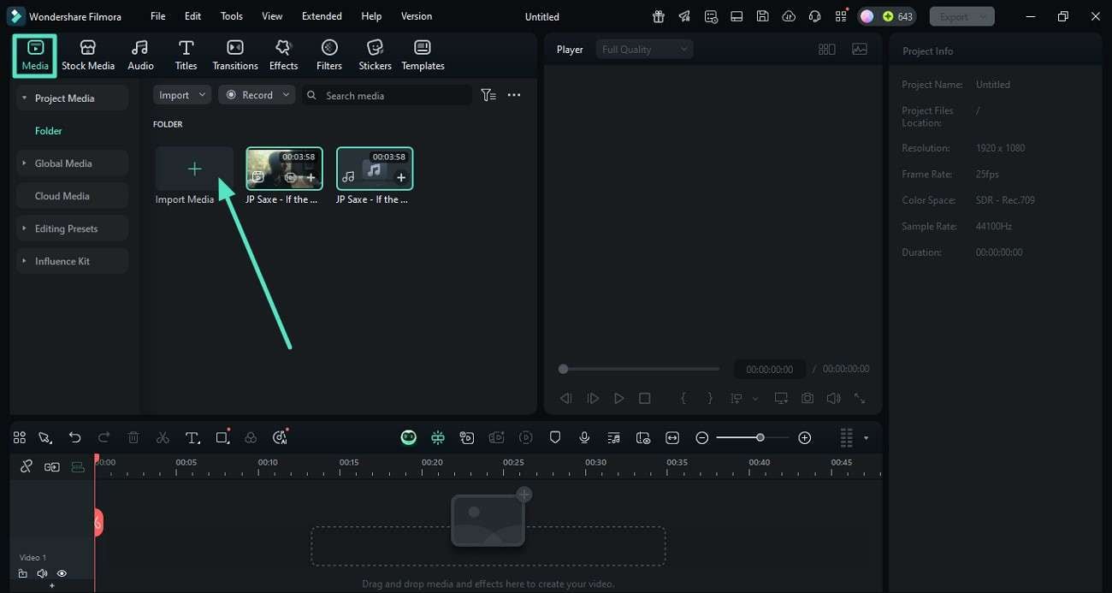
Task: Set the mark out bracket
Action: click(710, 399)
